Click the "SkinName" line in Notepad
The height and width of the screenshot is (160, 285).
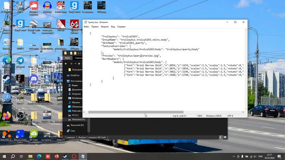124,43
